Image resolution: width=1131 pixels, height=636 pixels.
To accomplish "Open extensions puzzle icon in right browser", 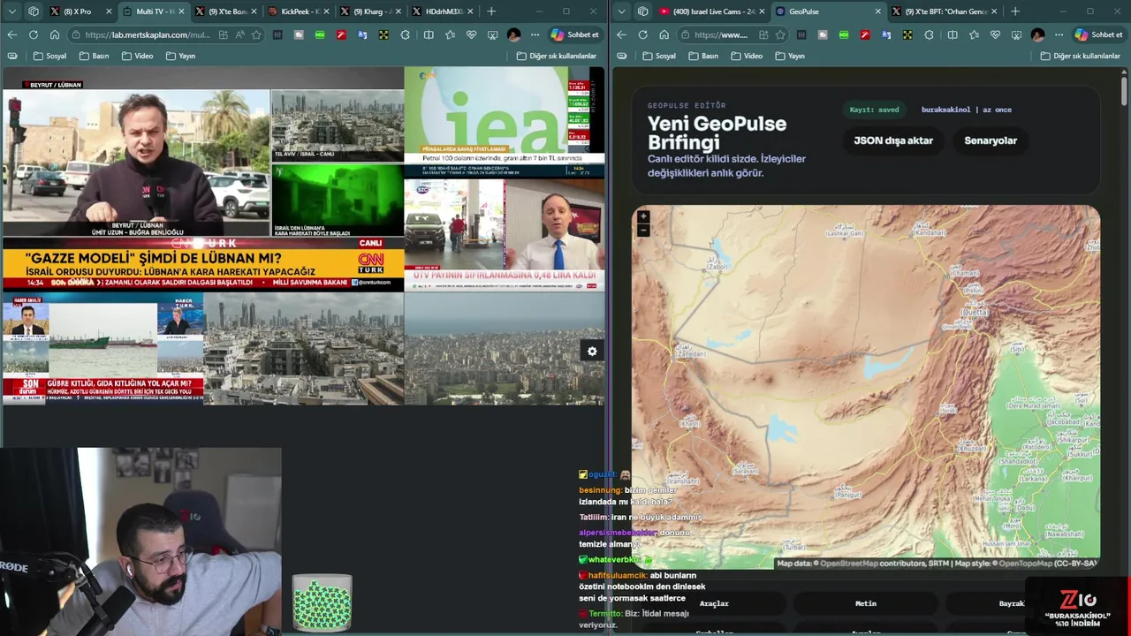I will point(929,34).
